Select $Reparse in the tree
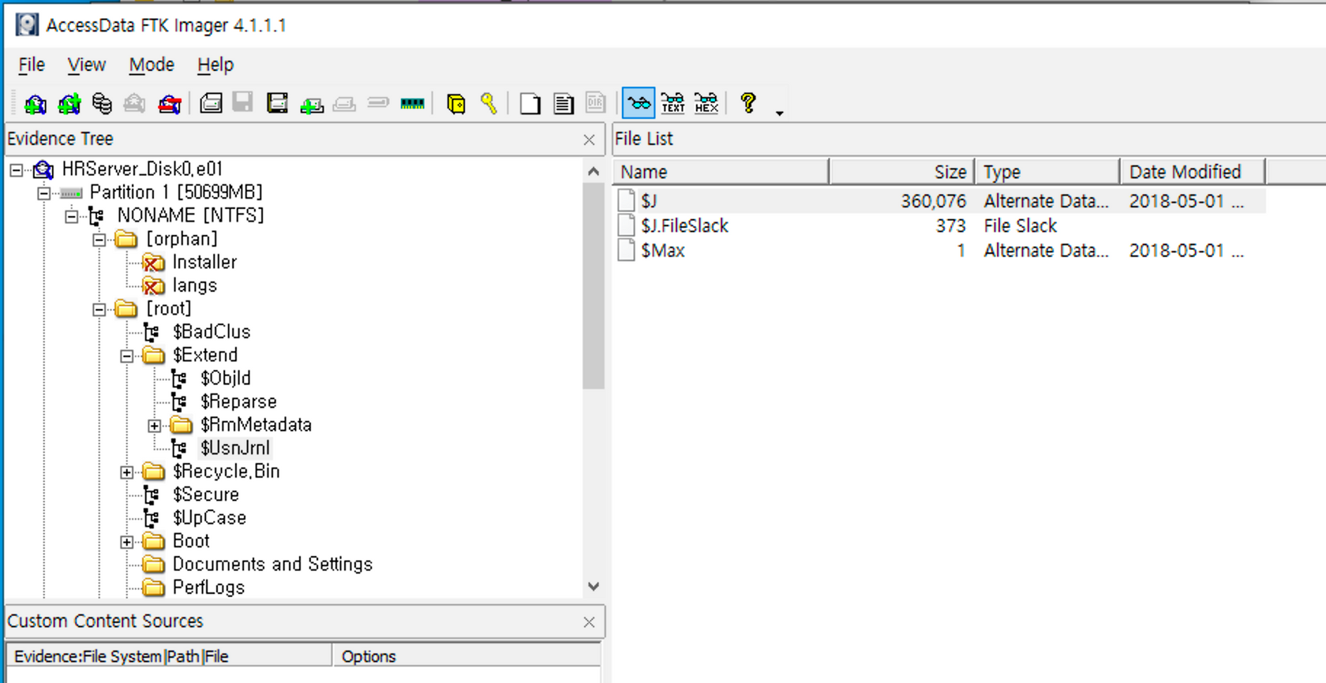 (x=238, y=401)
